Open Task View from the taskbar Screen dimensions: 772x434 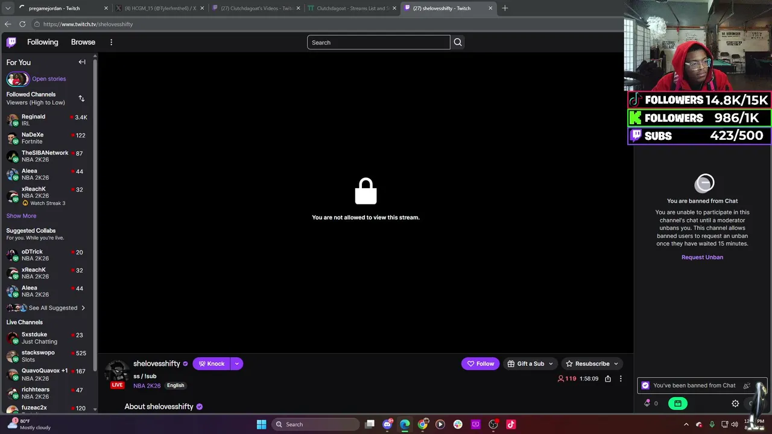370,424
